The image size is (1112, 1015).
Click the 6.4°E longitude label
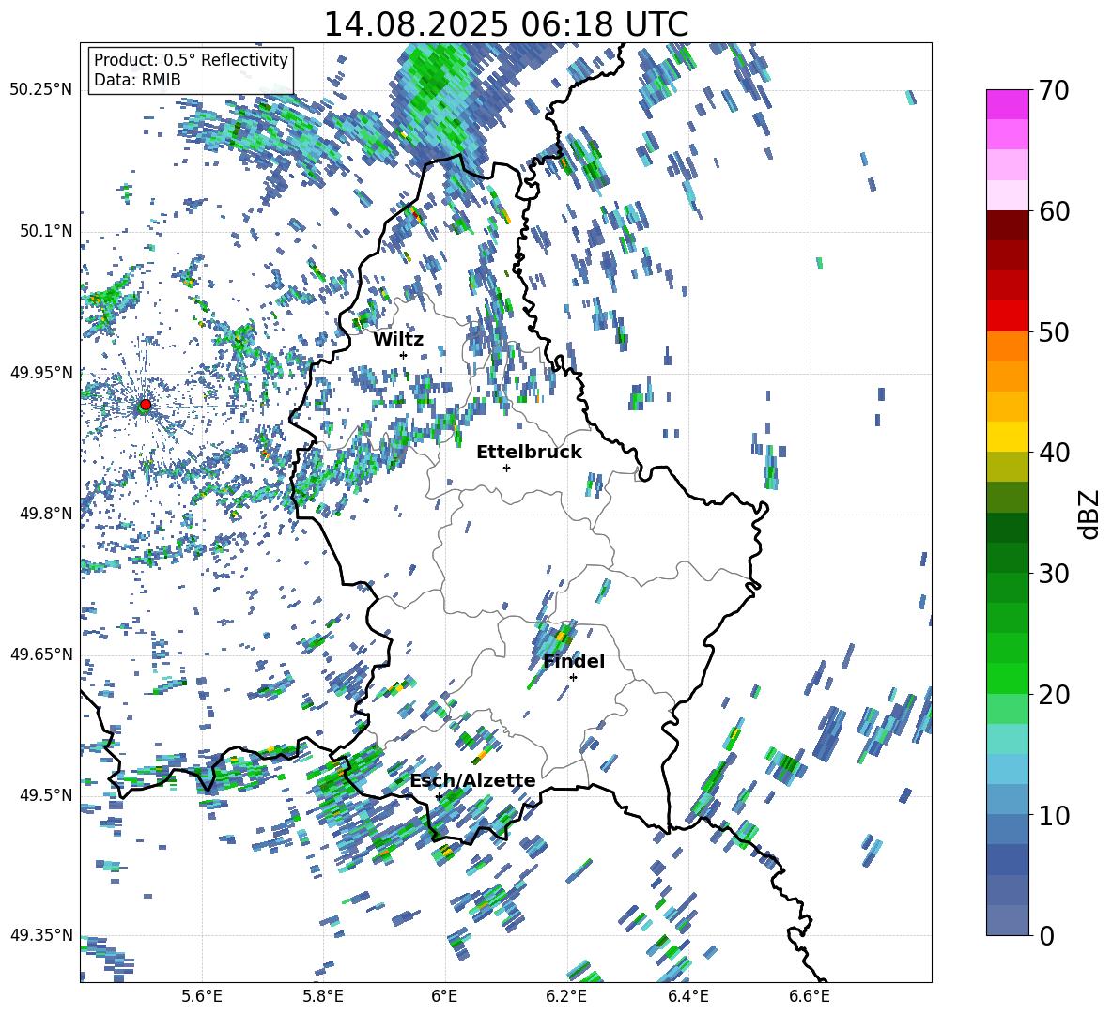pyautogui.click(x=687, y=997)
